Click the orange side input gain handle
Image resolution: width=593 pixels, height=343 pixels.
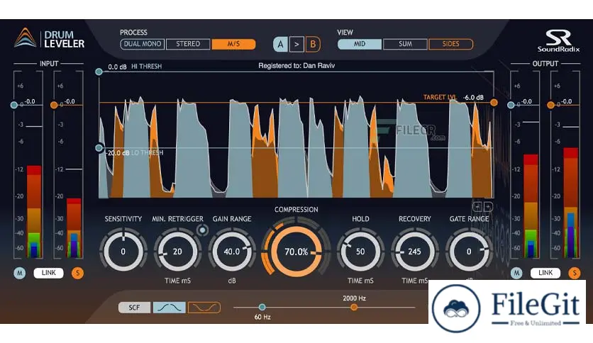pos(54,105)
